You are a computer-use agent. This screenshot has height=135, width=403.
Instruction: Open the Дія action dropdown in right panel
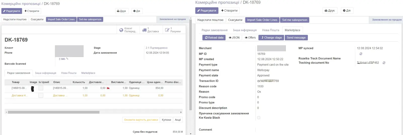coord(347,11)
